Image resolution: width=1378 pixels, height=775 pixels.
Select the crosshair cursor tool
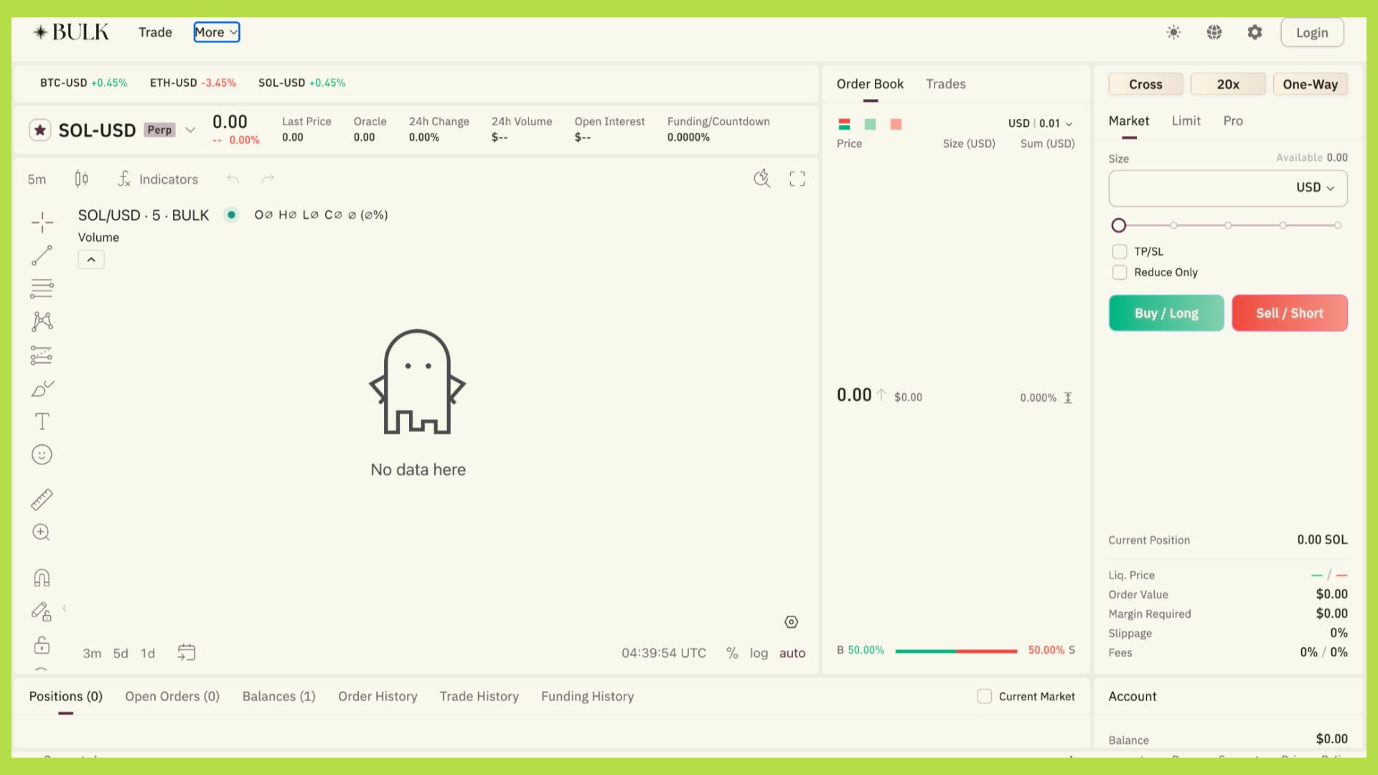(x=42, y=222)
